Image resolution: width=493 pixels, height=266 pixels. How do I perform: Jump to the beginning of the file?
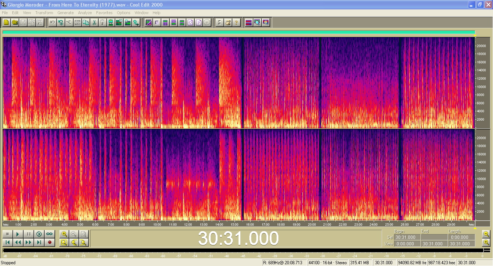click(7, 242)
